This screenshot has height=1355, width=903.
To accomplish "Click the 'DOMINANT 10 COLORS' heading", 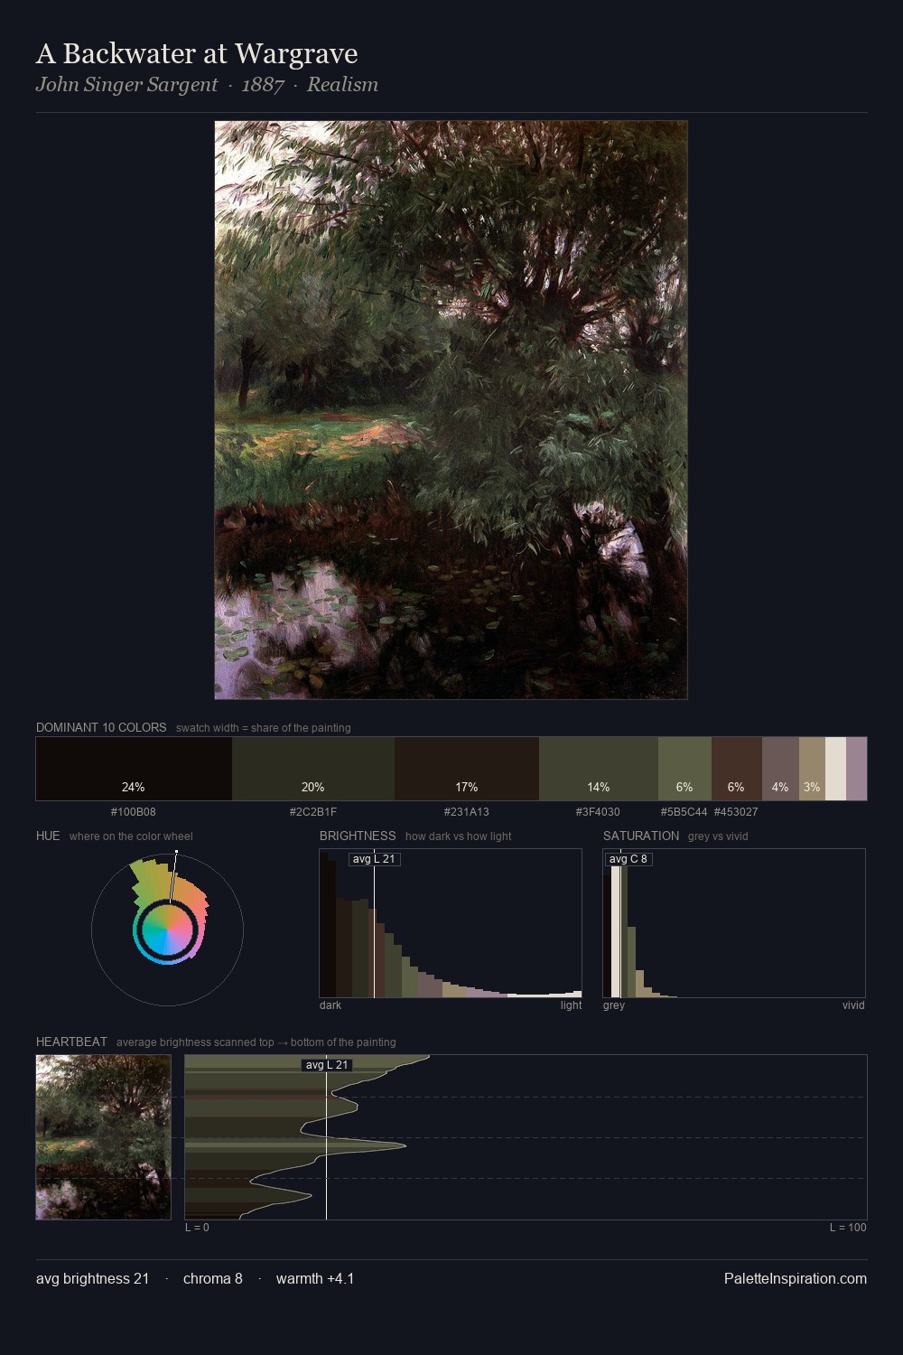I will (101, 727).
